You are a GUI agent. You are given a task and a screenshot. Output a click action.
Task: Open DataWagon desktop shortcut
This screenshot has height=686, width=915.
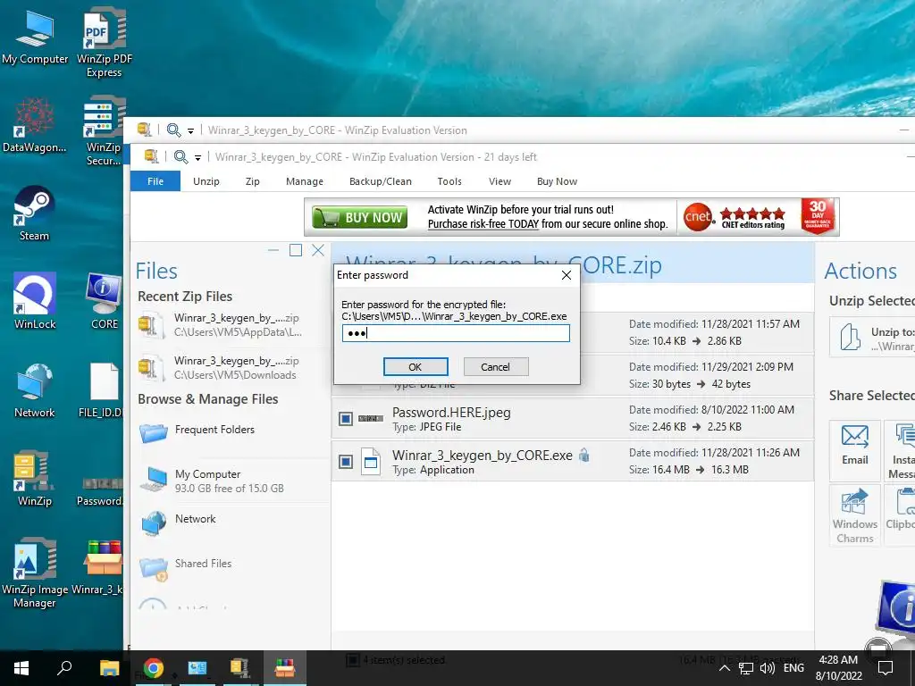click(34, 125)
